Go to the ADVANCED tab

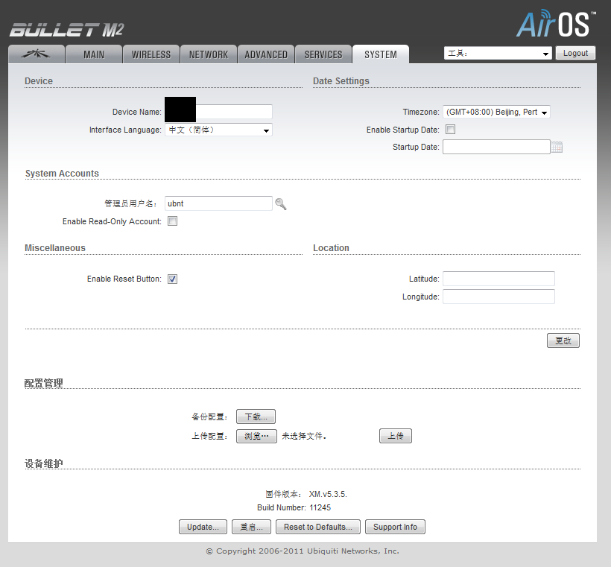point(266,54)
